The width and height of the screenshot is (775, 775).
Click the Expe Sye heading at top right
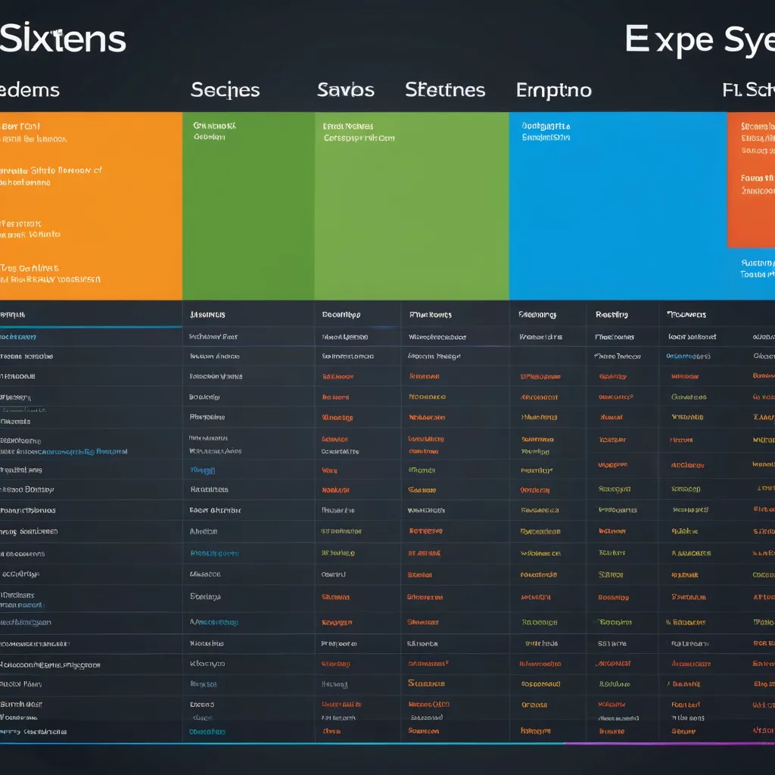tap(699, 39)
